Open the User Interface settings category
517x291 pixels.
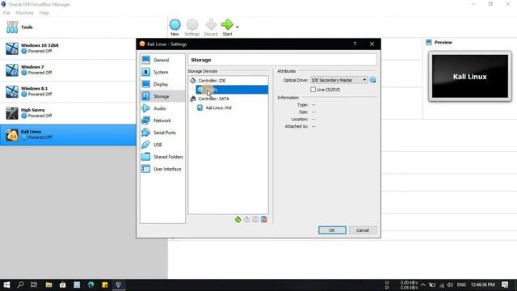point(162,169)
